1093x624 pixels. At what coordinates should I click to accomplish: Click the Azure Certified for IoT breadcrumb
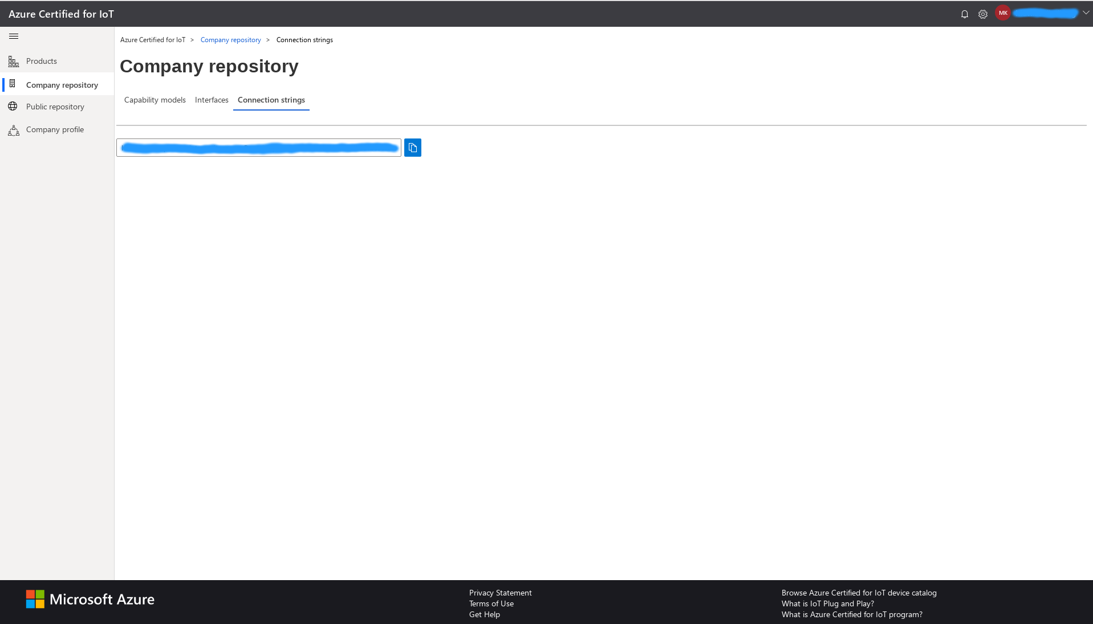coord(153,40)
